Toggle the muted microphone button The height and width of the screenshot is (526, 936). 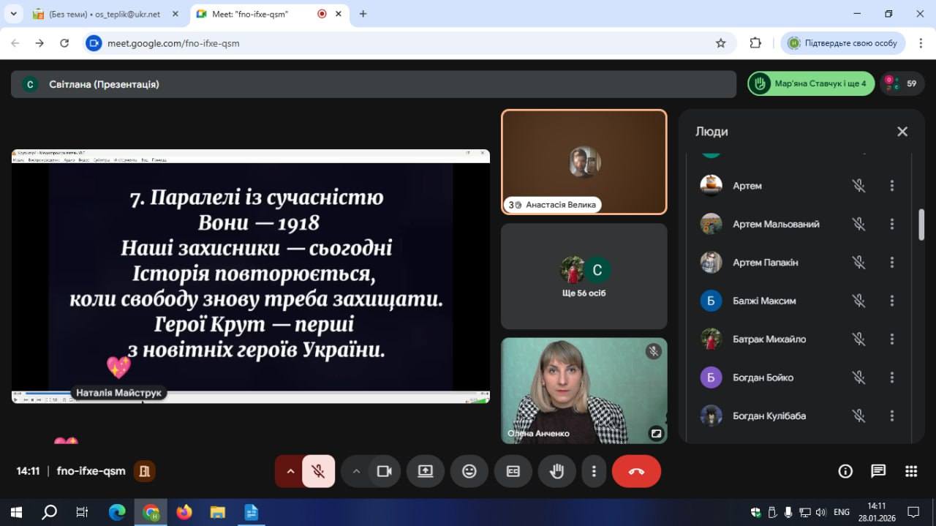(x=318, y=472)
